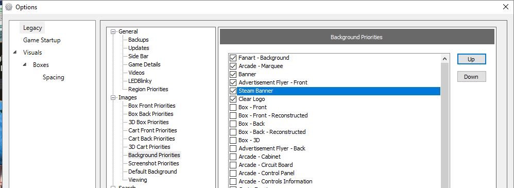Select Screenshot Priorities in tree
Image resolution: width=514 pixels, height=188 pixels.
153,163
